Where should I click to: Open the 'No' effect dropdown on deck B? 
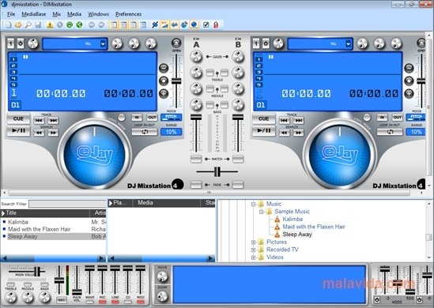tap(348, 43)
